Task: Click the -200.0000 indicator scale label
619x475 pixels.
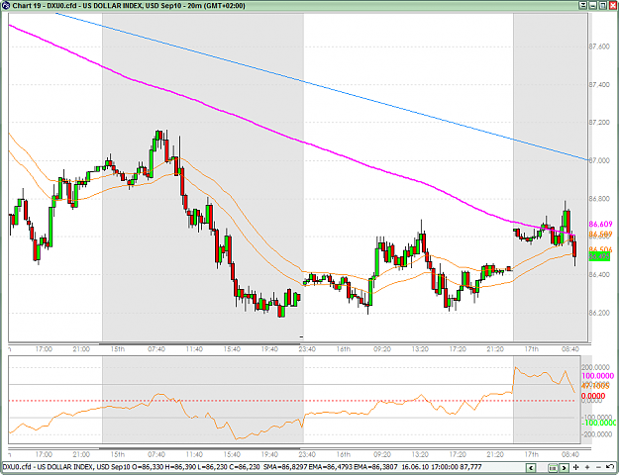Action: (x=597, y=434)
